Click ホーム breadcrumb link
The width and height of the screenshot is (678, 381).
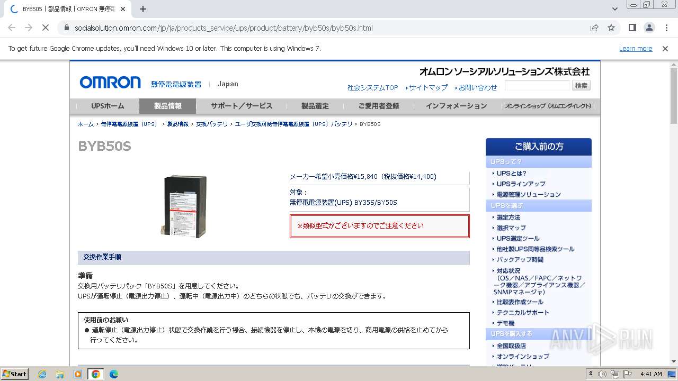click(x=85, y=124)
